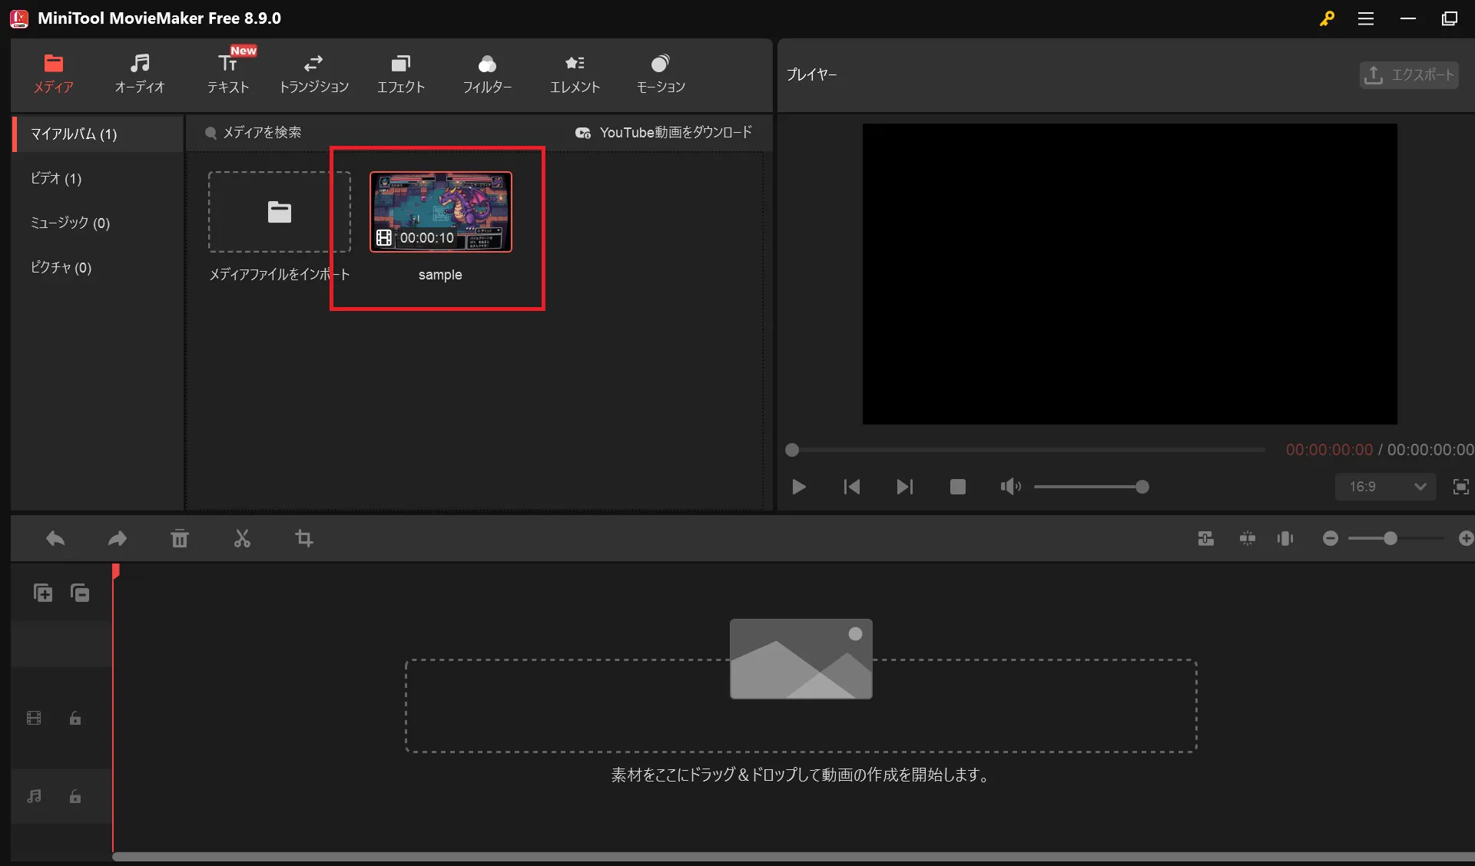Click the scissors split icon
Screen dimensions: 1475x866
[x=242, y=539]
